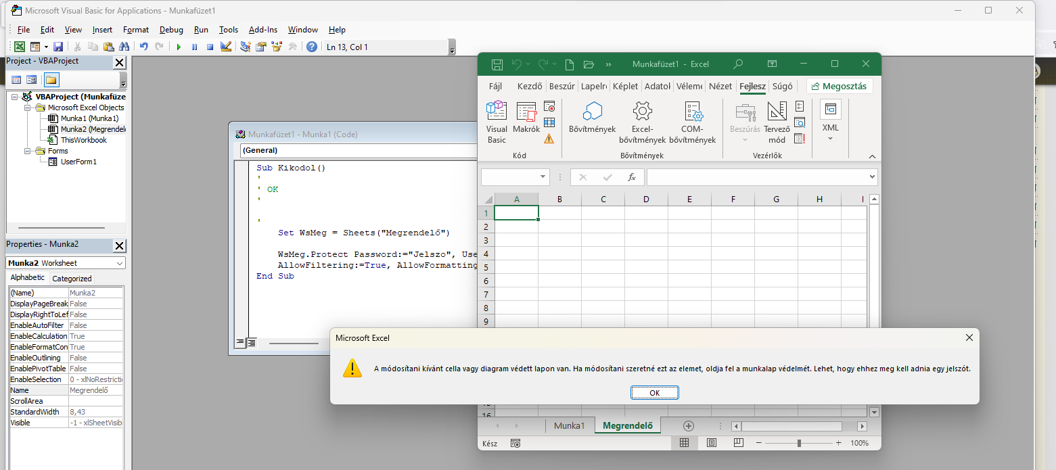
Task: Open the Debug menu
Action: (x=171, y=30)
